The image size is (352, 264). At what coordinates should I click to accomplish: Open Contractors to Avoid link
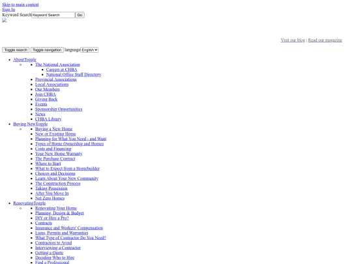53,242
